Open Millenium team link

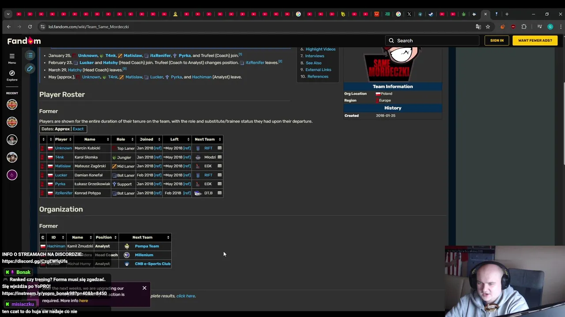pyautogui.click(x=144, y=255)
